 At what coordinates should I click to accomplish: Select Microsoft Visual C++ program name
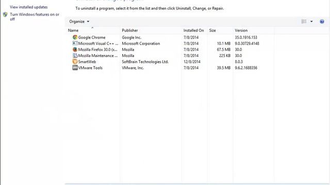pos(98,44)
